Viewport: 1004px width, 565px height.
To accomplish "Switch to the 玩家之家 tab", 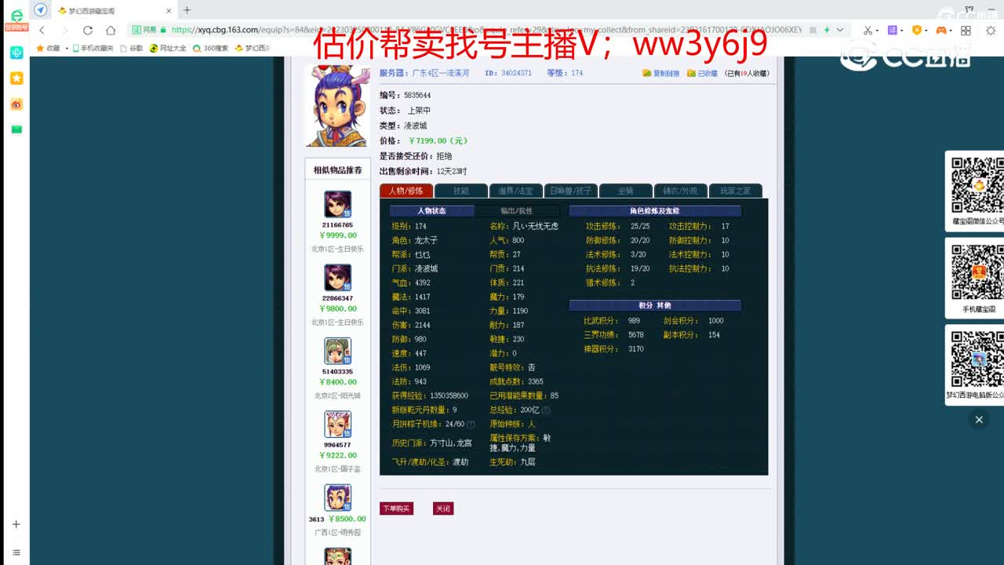I will click(735, 191).
